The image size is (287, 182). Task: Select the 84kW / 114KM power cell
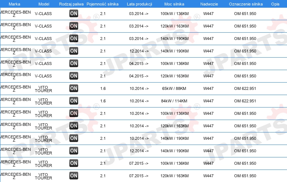(x=174, y=101)
